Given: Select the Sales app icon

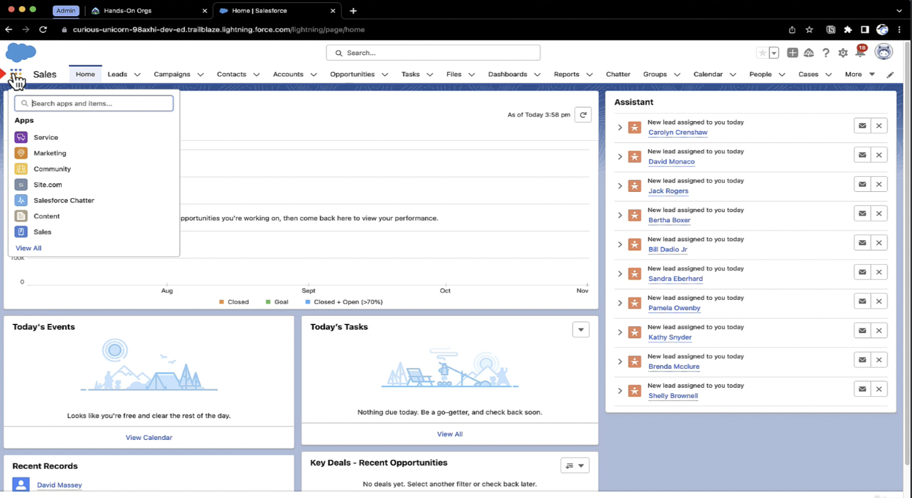Looking at the screenshot, I should click(x=21, y=232).
